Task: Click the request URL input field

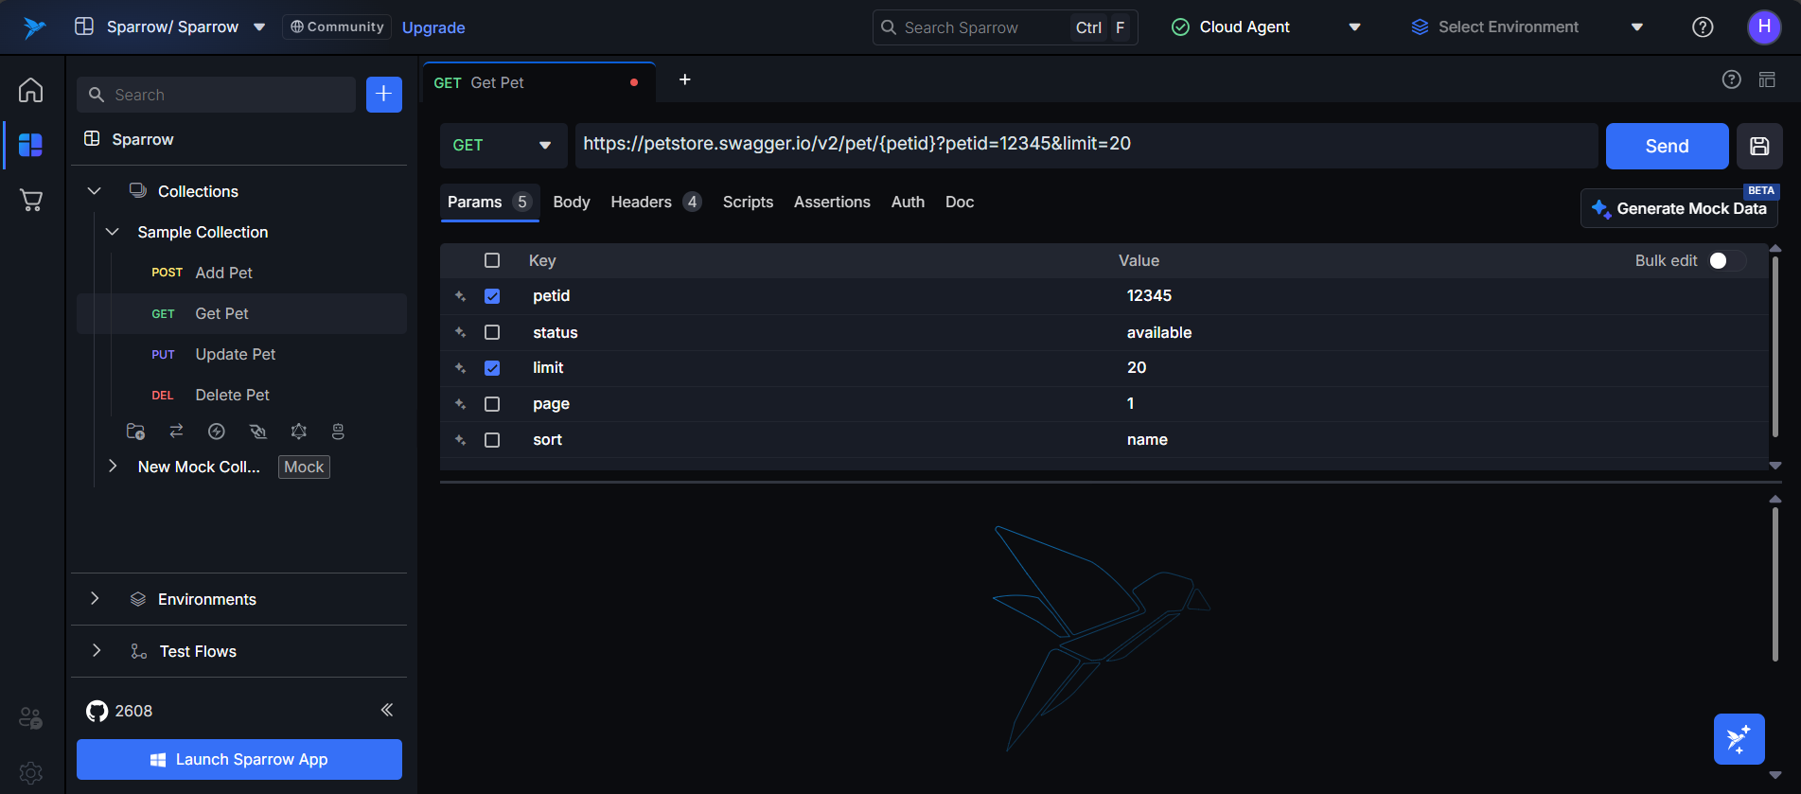Action: coord(1085,145)
